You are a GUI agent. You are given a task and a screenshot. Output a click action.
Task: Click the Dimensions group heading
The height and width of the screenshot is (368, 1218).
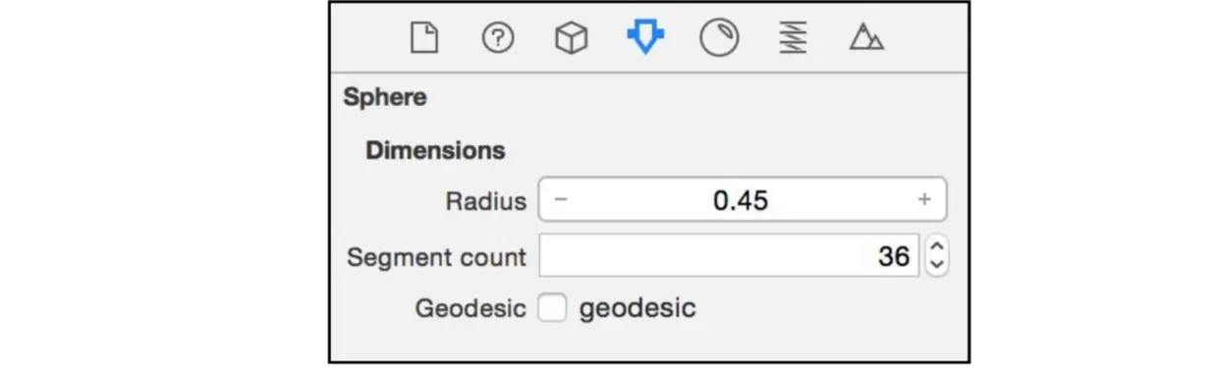(436, 150)
